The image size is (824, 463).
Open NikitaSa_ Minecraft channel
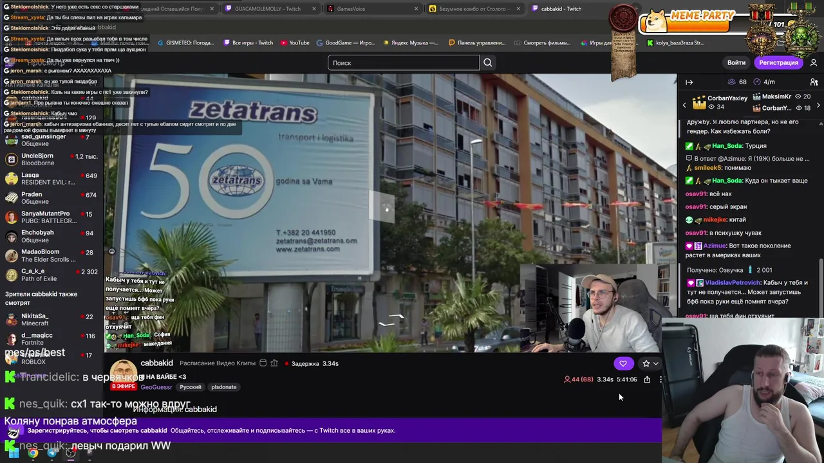point(51,320)
